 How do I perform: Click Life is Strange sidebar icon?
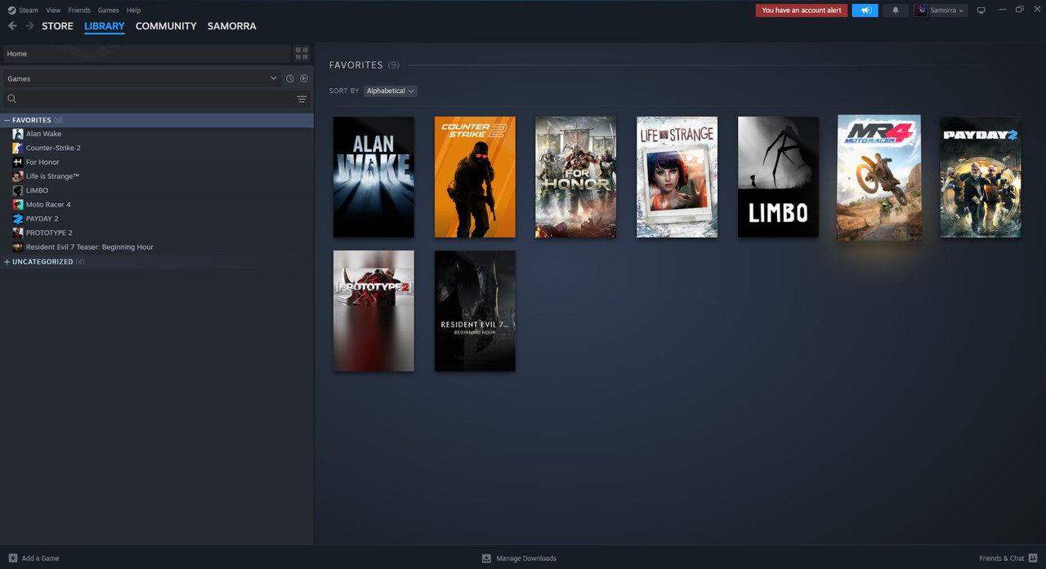point(18,176)
